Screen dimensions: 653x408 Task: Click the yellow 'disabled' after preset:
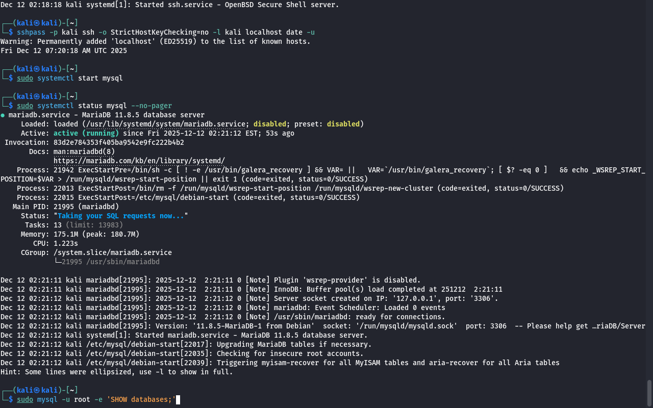[x=343, y=124]
